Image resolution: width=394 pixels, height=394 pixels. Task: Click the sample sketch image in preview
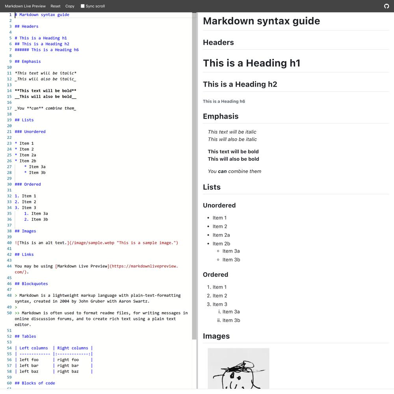pyautogui.click(x=238, y=368)
